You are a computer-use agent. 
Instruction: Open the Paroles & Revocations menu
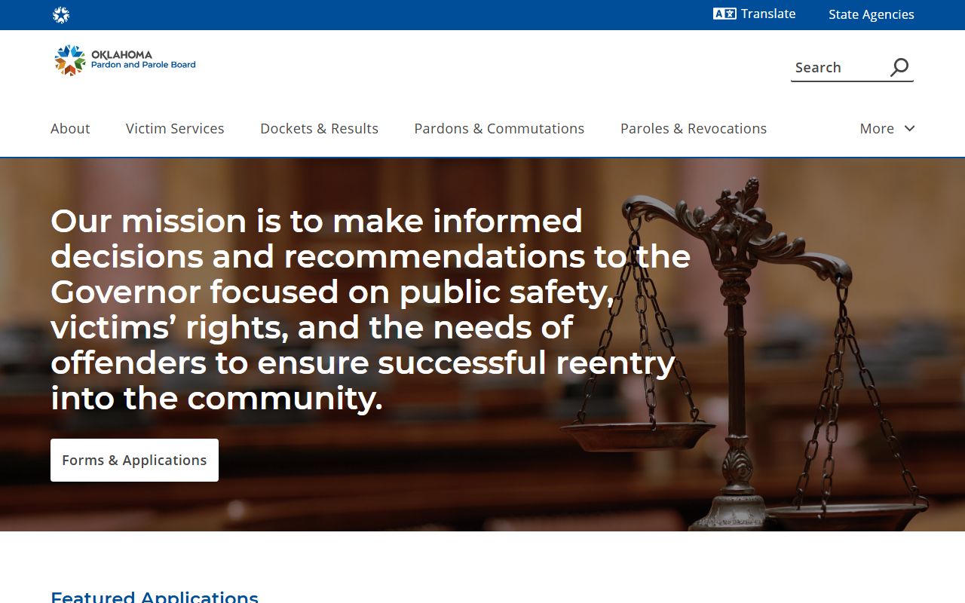point(694,128)
